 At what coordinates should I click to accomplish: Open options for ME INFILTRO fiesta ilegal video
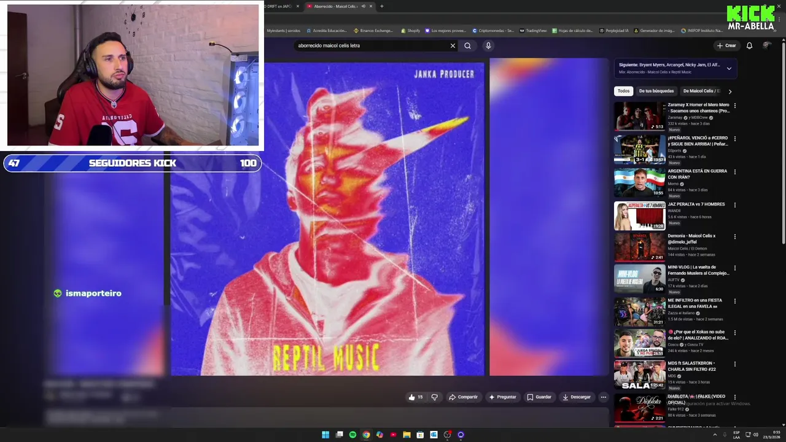[x=734, y=301]
